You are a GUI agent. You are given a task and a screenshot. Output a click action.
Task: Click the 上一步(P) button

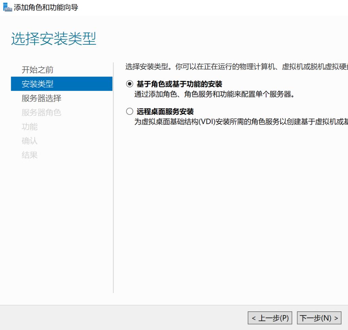(270, 318)
